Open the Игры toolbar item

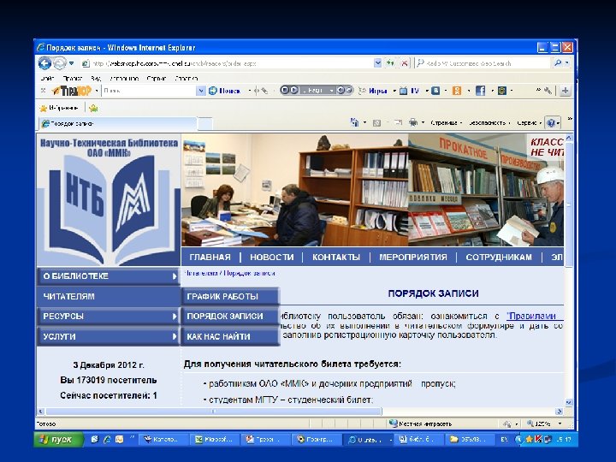click(373, 91)
